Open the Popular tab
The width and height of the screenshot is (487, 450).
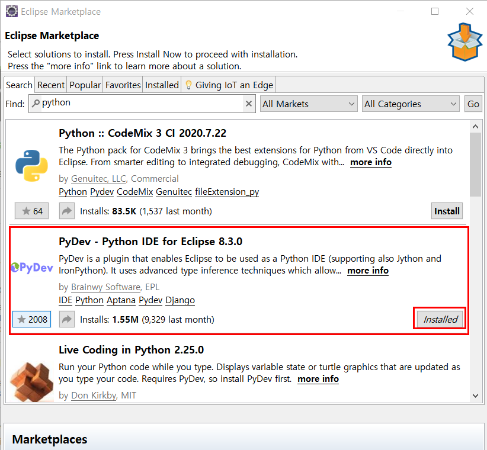[x=85, y=85]
